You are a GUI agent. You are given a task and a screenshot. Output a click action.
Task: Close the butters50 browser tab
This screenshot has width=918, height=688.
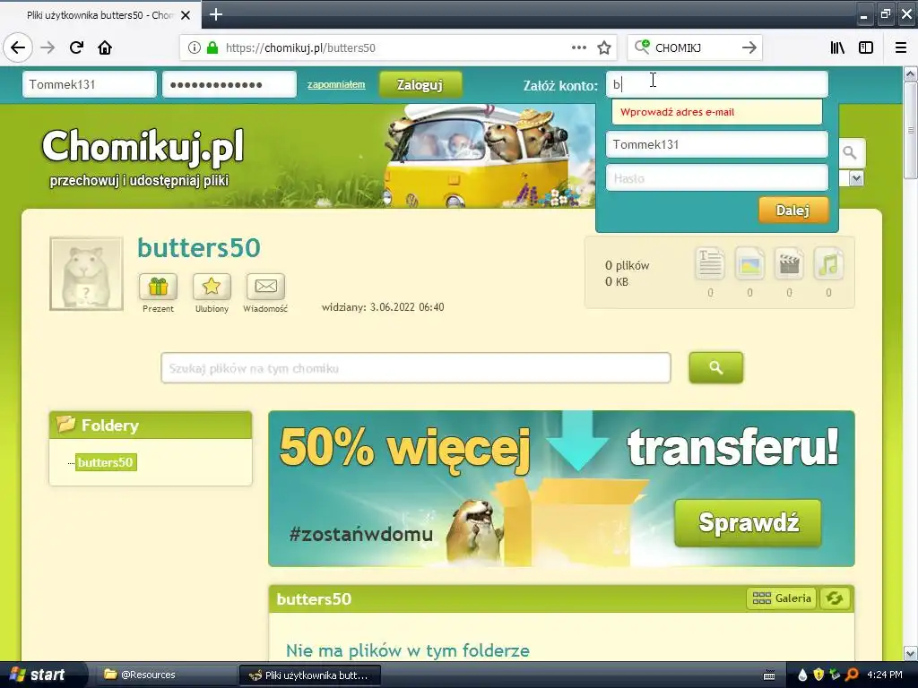click(186, 15)
